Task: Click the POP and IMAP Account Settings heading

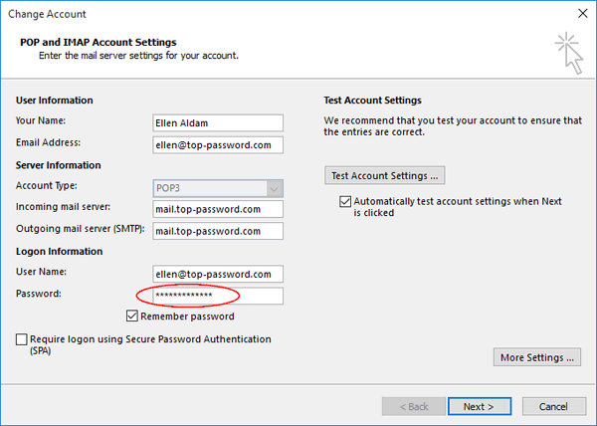Action: [x=99, y=43]
